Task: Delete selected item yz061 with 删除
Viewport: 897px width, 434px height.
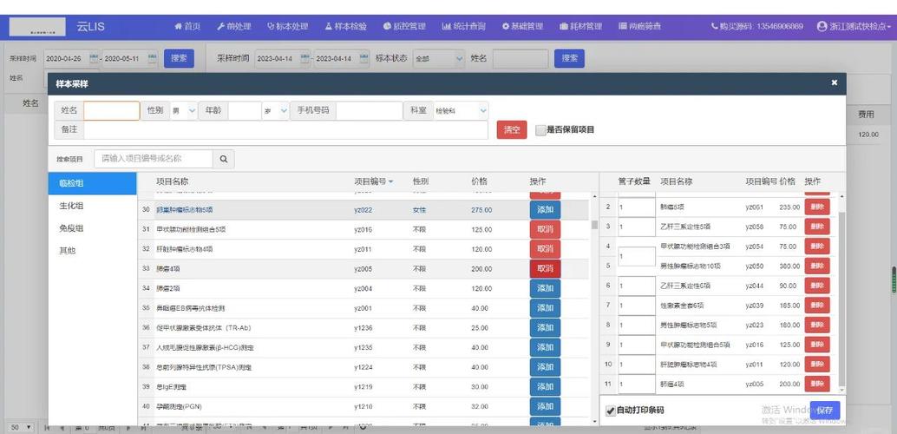Action: pos(817,207)
